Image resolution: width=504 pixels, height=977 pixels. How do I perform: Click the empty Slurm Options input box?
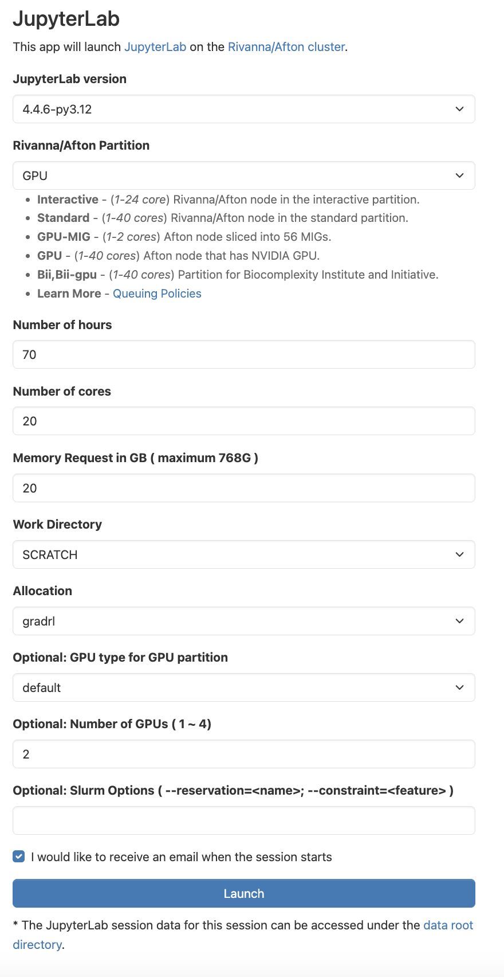[x=243, y=820]
